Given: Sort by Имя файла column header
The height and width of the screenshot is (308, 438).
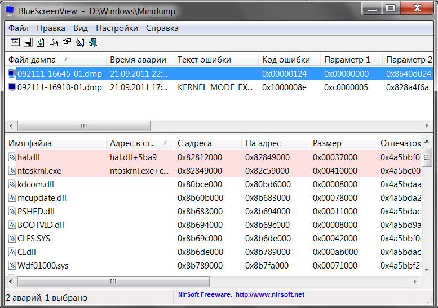Looking at the screenshot, I should point(56,143).
